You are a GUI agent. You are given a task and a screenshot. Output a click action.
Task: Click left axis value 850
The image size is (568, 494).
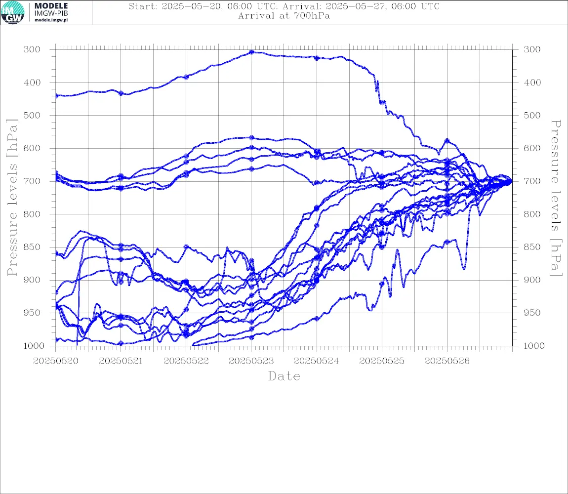(x=32, y=247)
